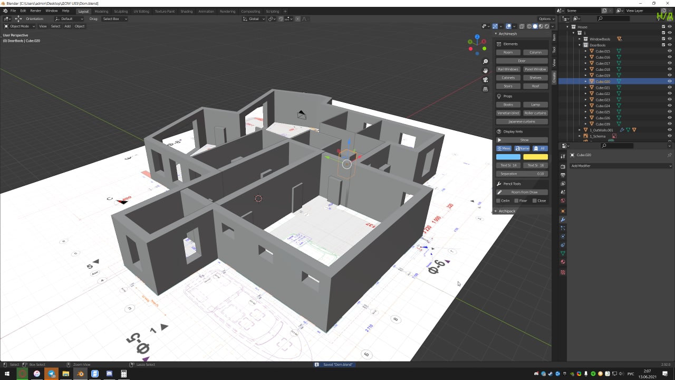Open the Drag Select Box dropdown

click(x=114, y=19)
